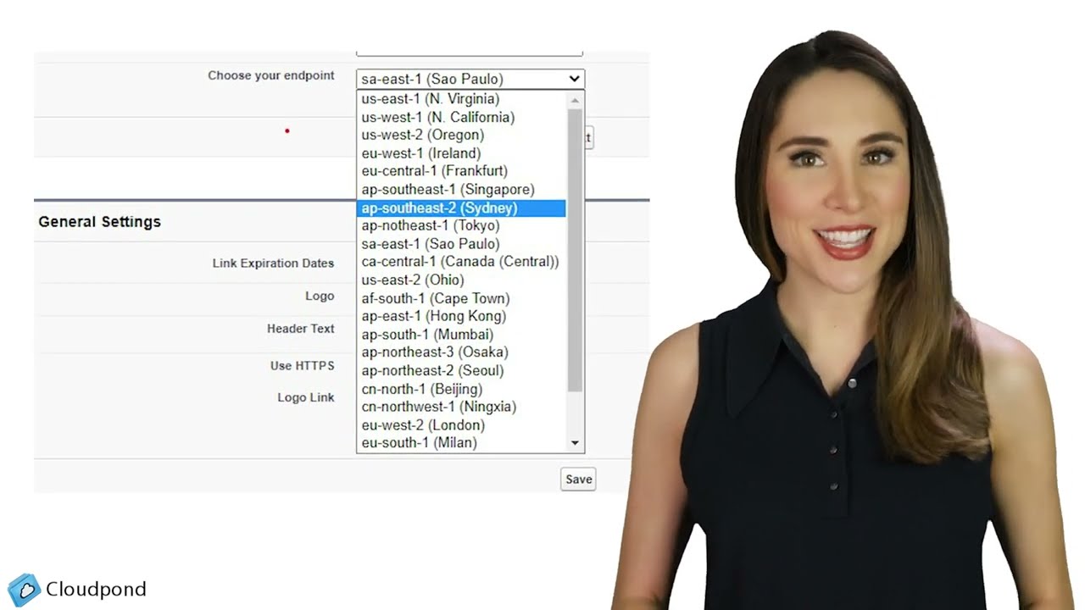Select eu-west-2 (London) option
This screenshot has width=1085, height=610.
[x=461, y=424]
